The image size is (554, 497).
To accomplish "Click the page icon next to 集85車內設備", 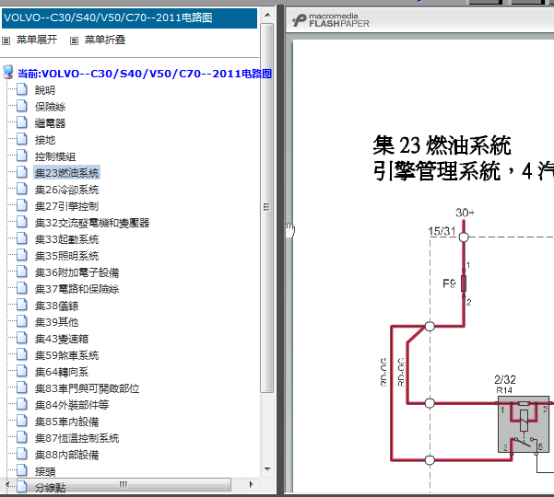I will 22,421.
